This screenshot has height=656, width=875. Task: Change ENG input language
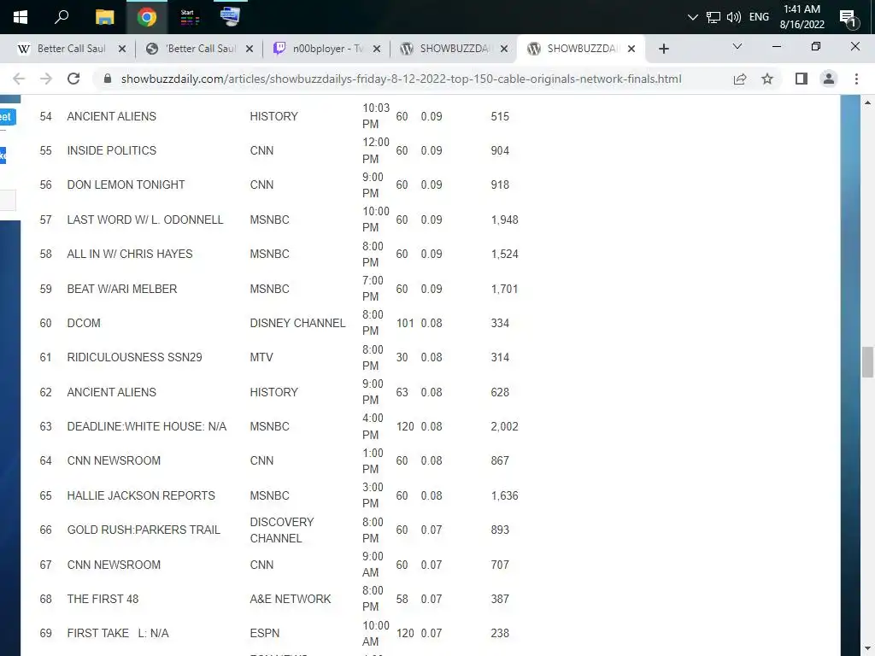(759, 17)
